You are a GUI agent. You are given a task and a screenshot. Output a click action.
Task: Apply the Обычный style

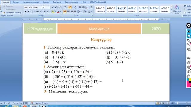click(100, 9)
